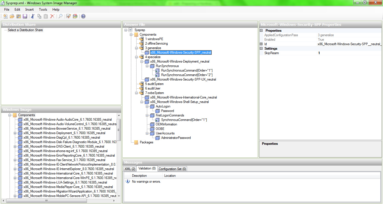
Task: Save the answer file with floppy icon
Action: click(25, 16)
